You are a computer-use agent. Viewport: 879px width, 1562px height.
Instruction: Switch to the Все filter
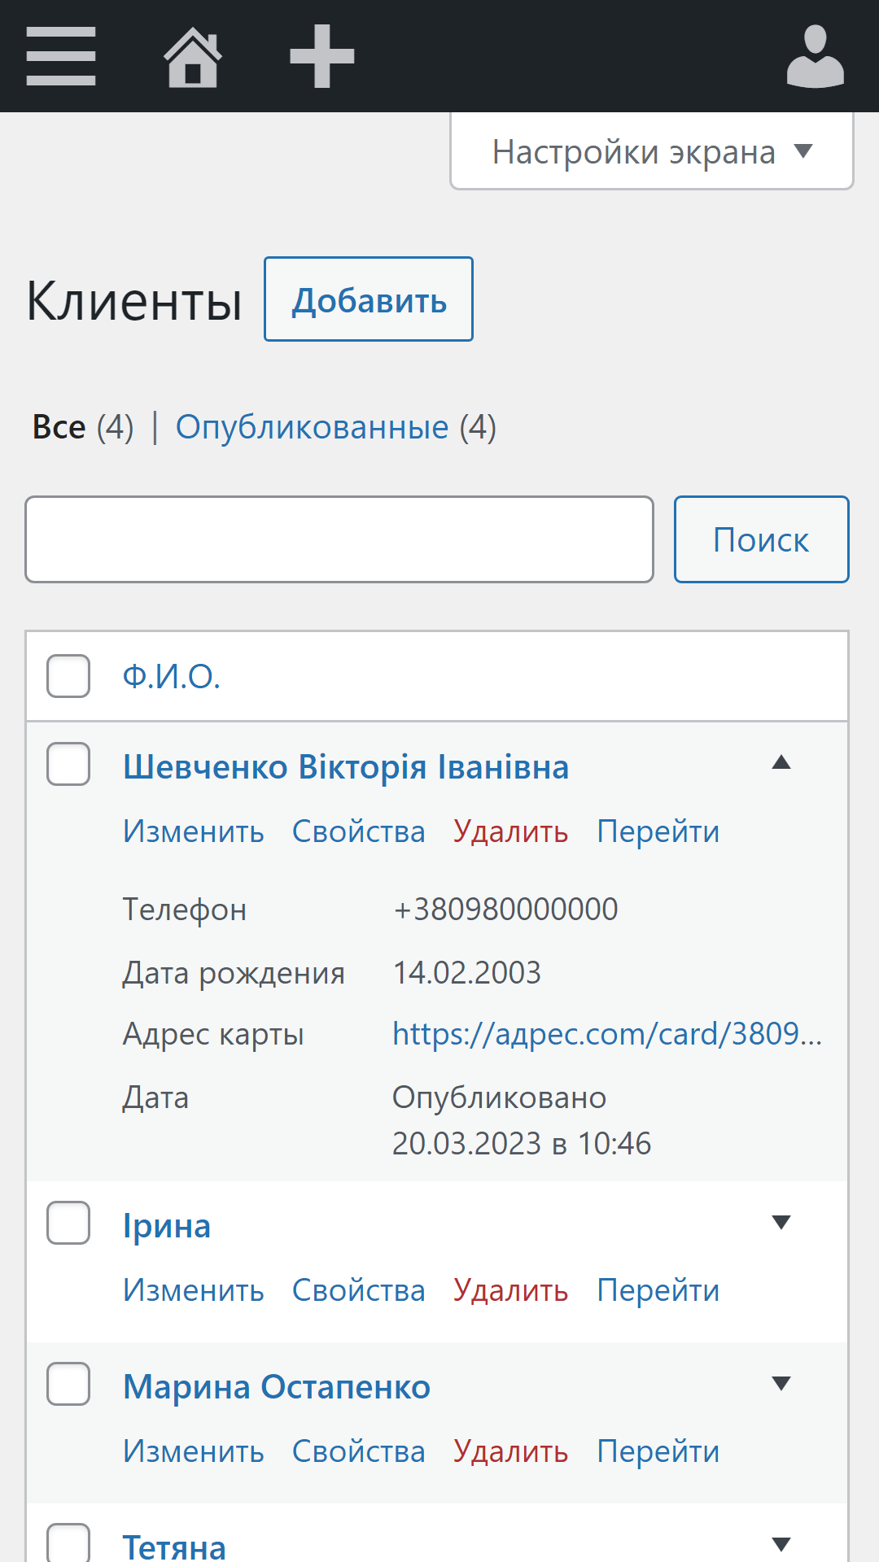tap(59, 427)
